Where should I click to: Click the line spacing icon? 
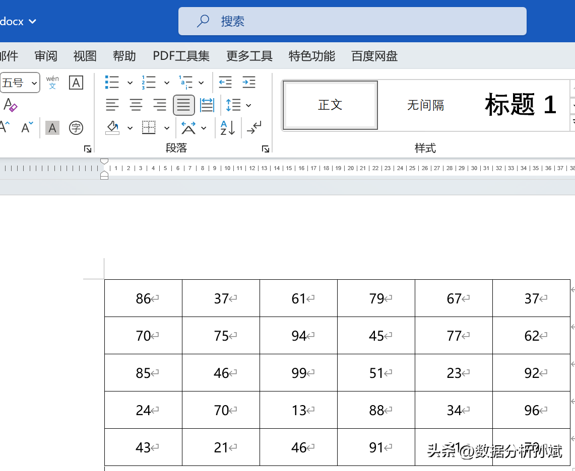(x=233, y=105)
